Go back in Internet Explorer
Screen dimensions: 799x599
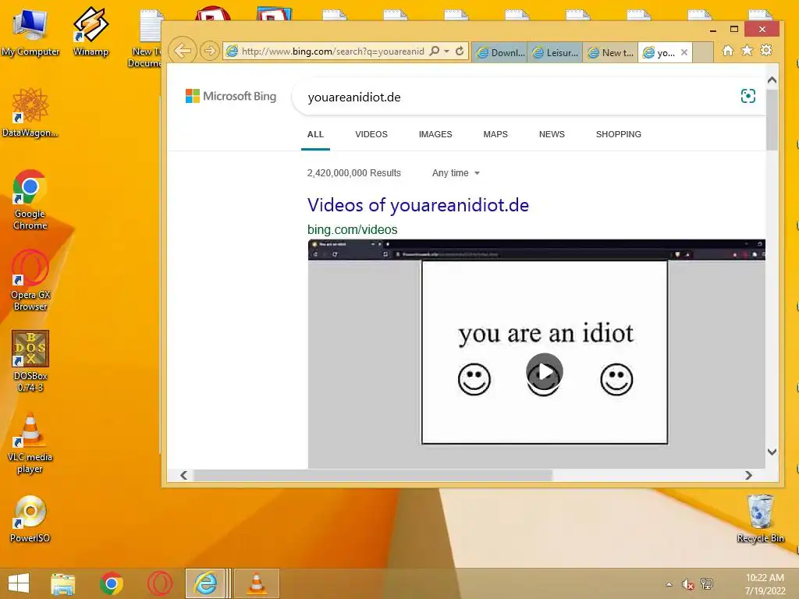[x=183, y=51]
